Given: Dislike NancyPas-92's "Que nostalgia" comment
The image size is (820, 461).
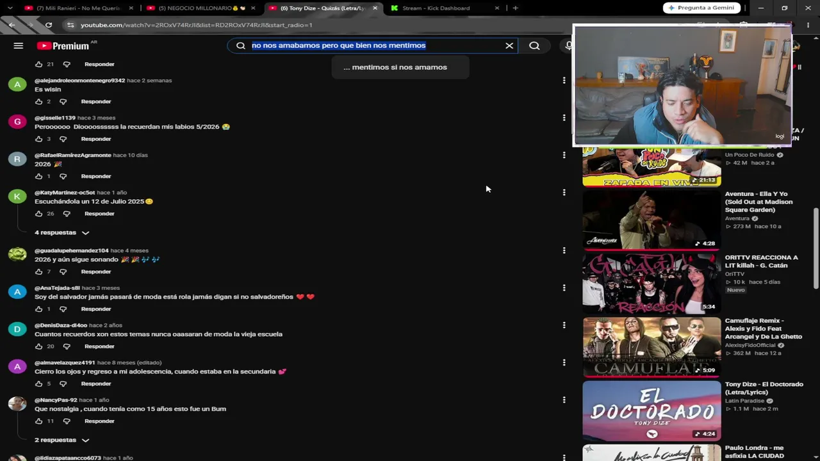Looking at the screenshot, I should (x=67, y=421).
